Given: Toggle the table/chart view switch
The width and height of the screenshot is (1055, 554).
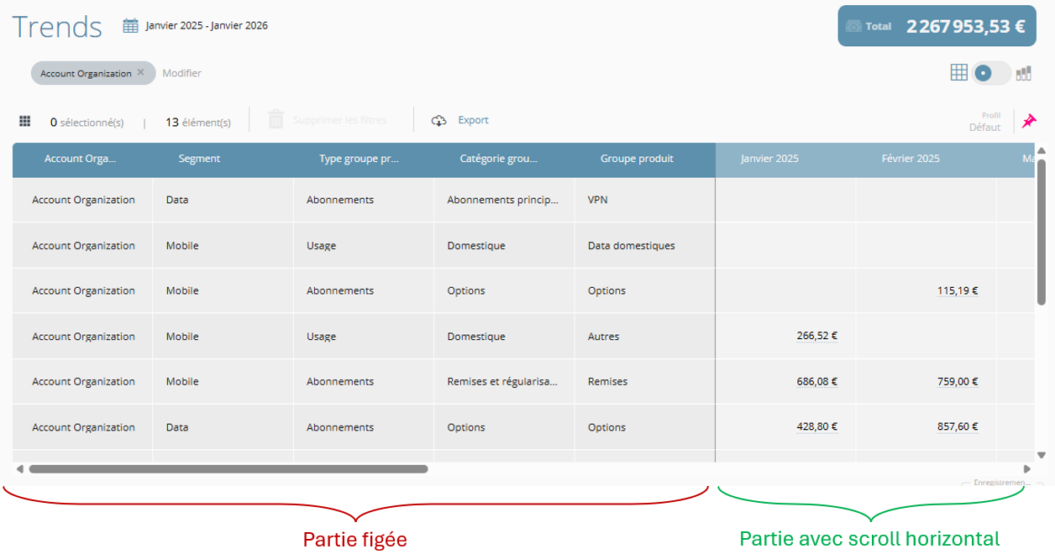Looking at the screenshot, I should coord(991,73).
